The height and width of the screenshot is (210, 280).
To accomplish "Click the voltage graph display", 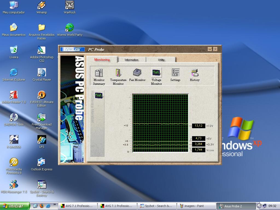I will (160, 123).
